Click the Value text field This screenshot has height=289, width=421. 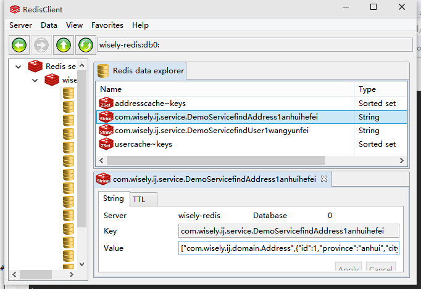click(288, 248)
